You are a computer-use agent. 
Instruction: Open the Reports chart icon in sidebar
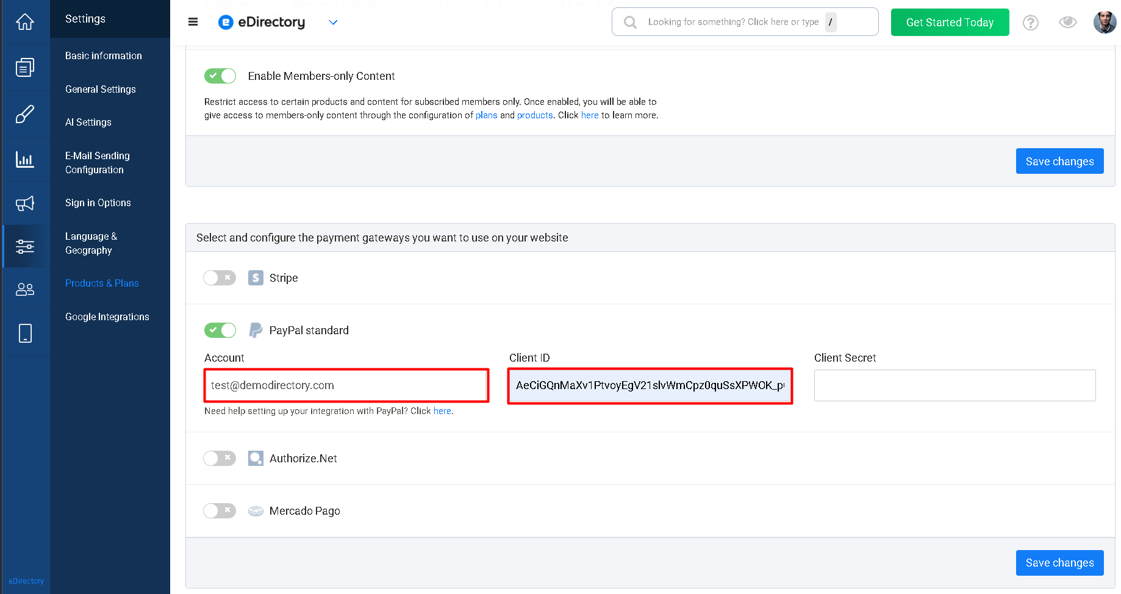click(x=25, y=160)
